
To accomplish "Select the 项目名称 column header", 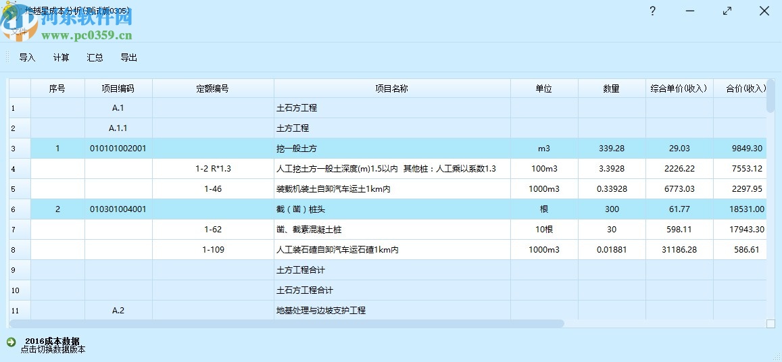I will [392, 88].
